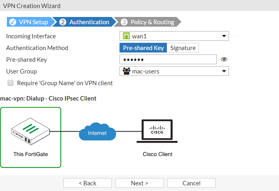Click the 'Incoming Interface' label
This screenshot has width=279, height=191.
click(31, 36)
